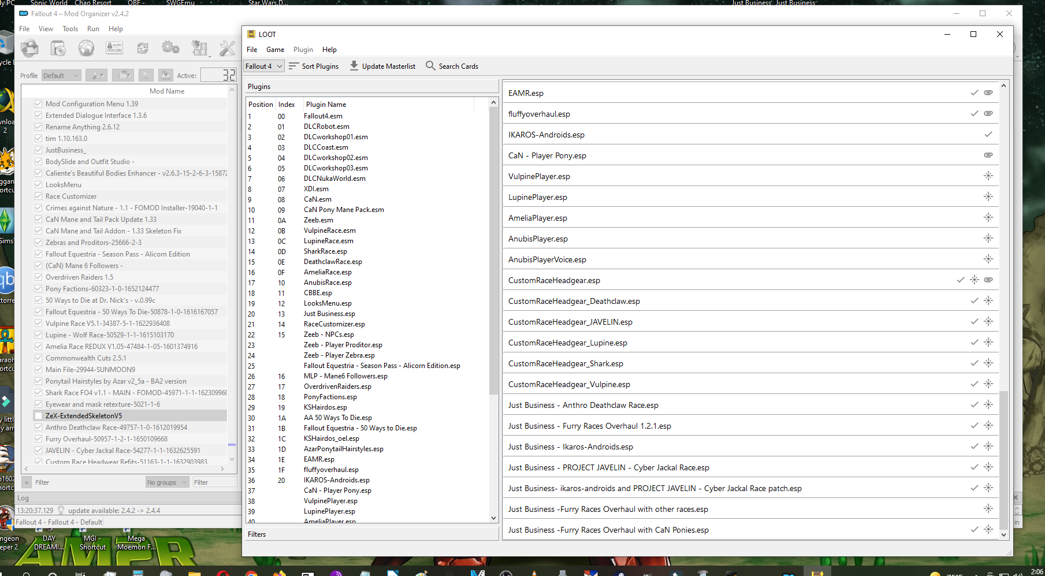Open wrench-and-screwdriver settings in Mod Organizer
Screen dimensions: 1045x576
point(227,48)
